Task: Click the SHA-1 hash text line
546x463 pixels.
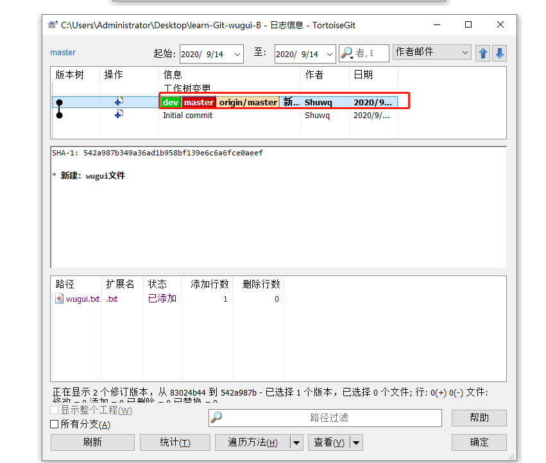Action: pos(157,153)
